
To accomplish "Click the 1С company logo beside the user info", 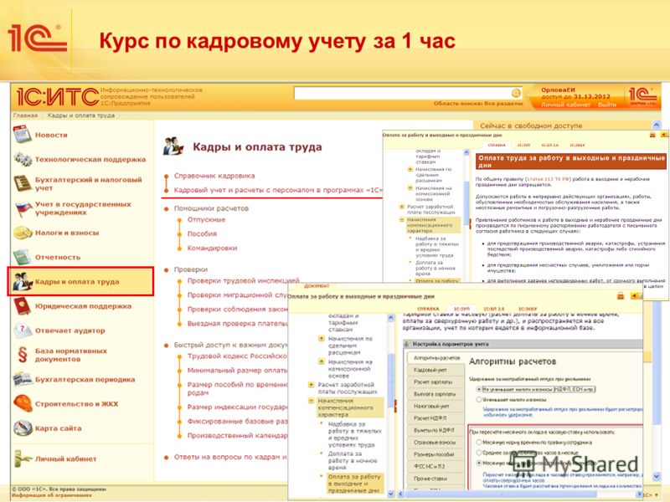I will [x=642, y=96].
